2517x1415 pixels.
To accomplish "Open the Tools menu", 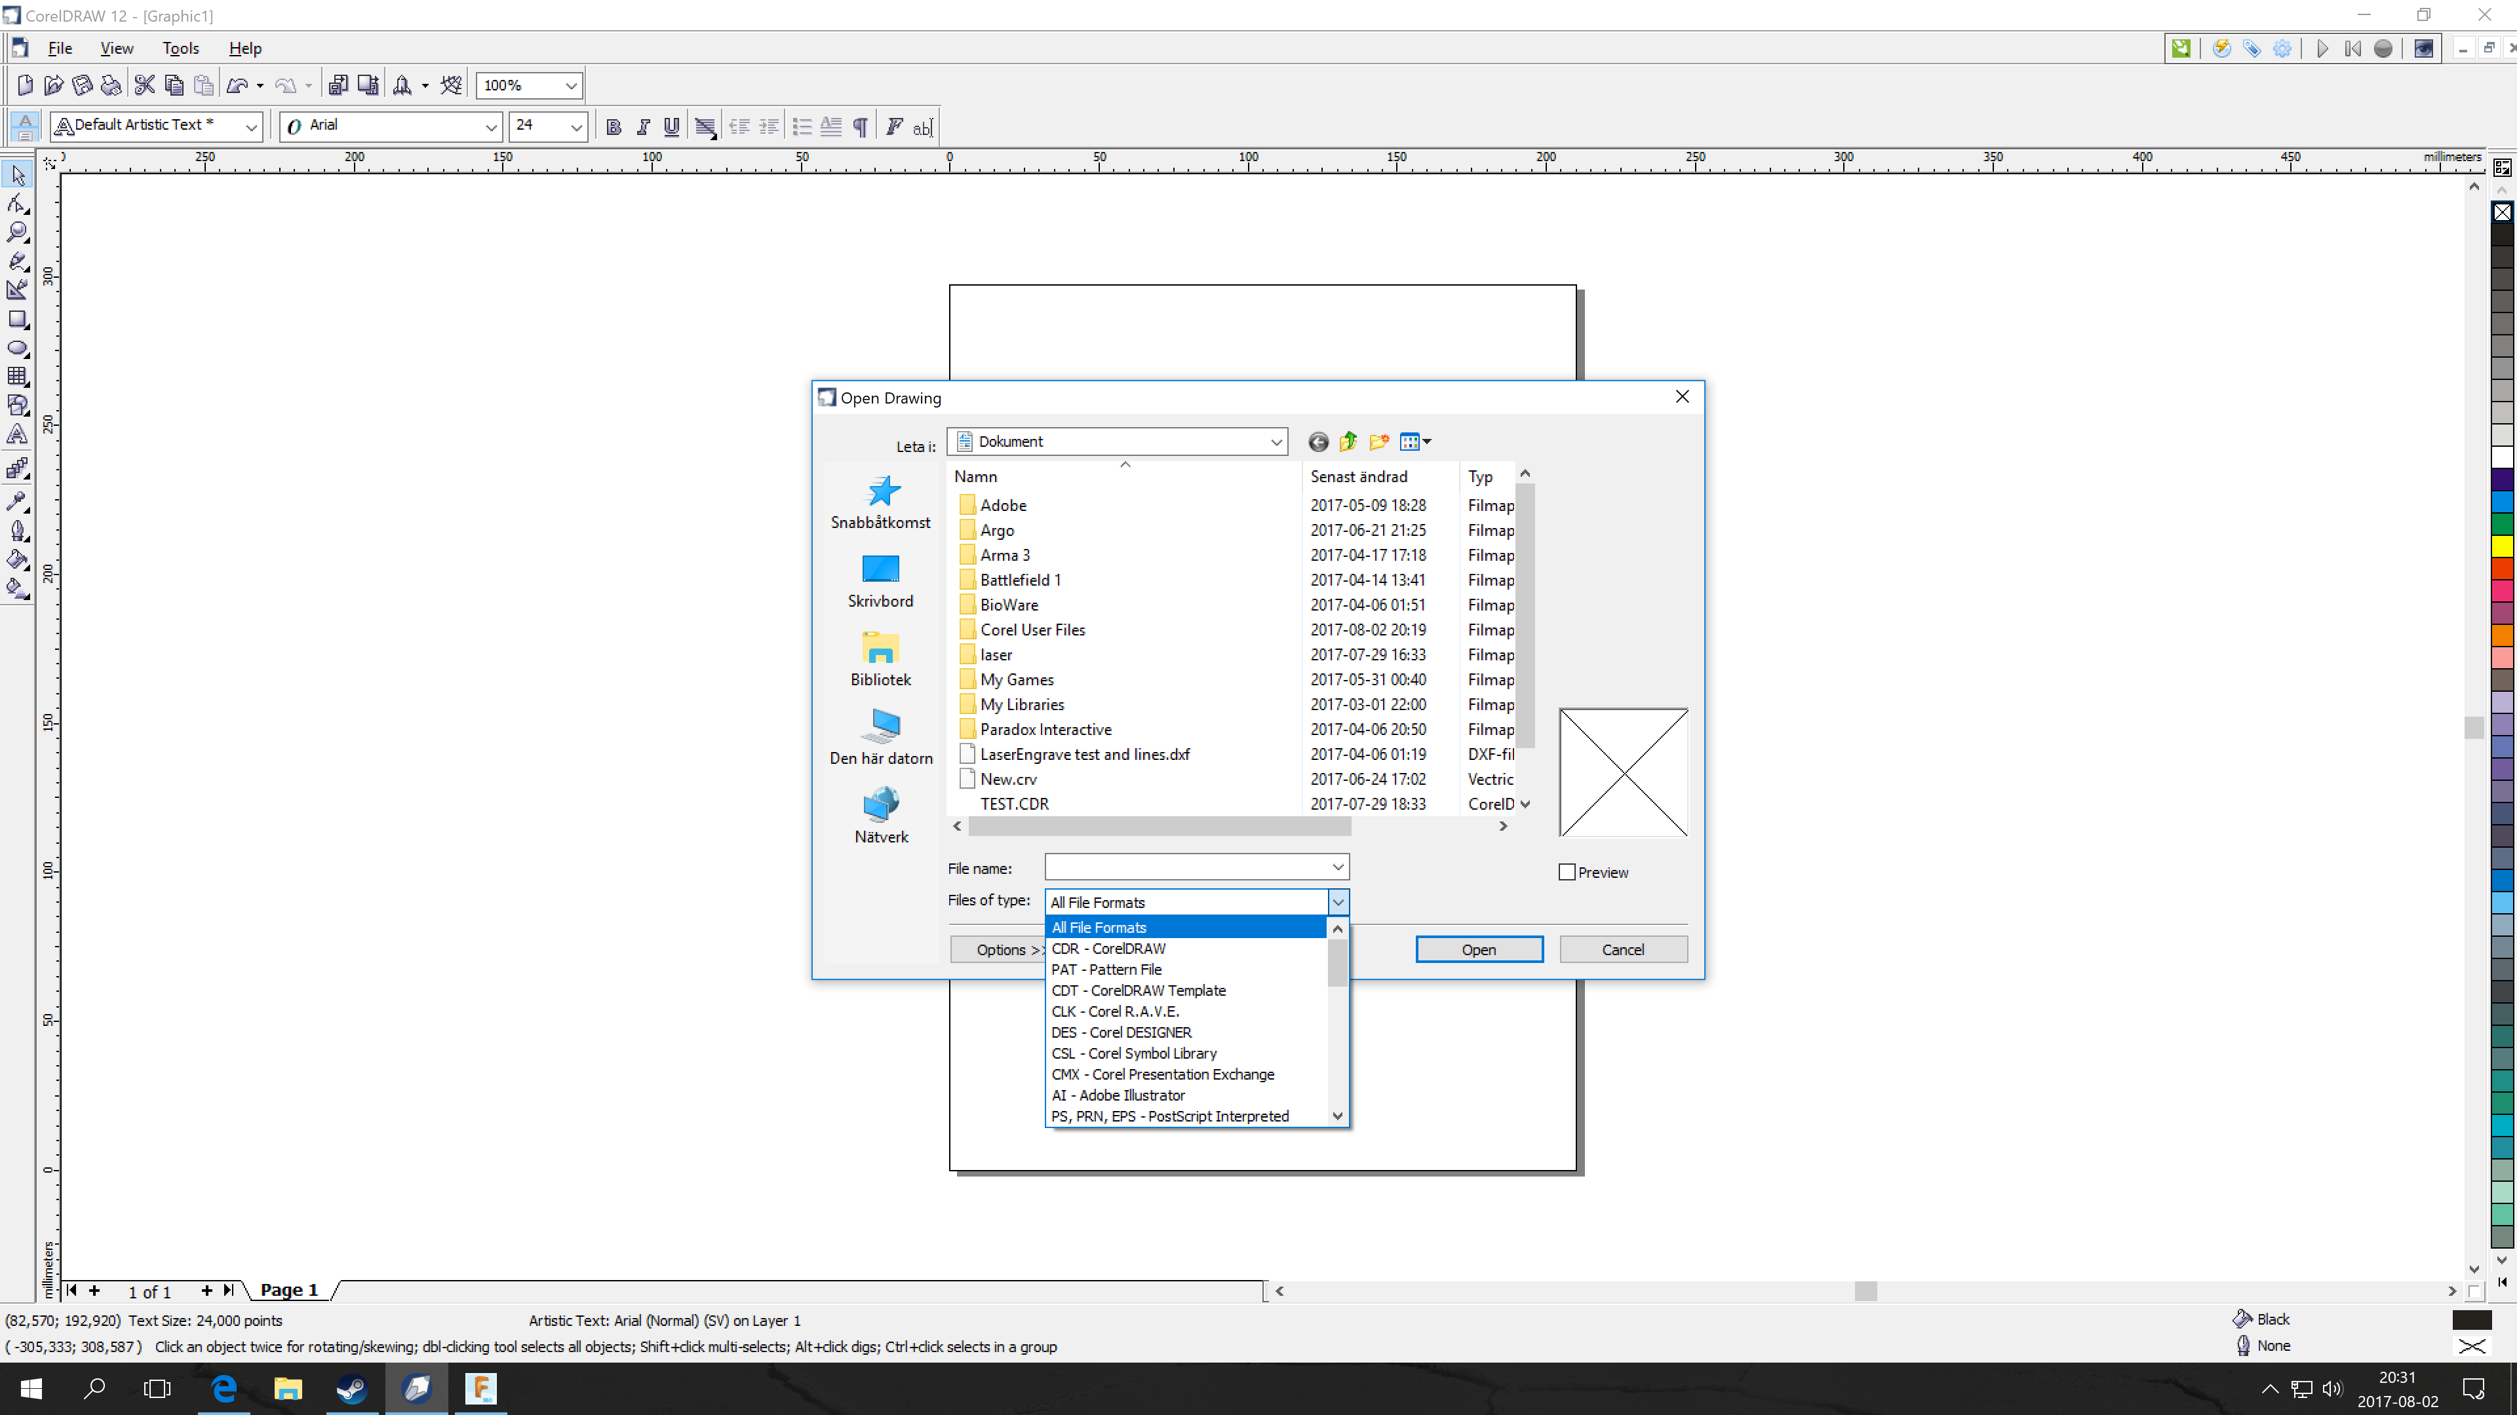I will pyautogui.click(x=180, y=48).
